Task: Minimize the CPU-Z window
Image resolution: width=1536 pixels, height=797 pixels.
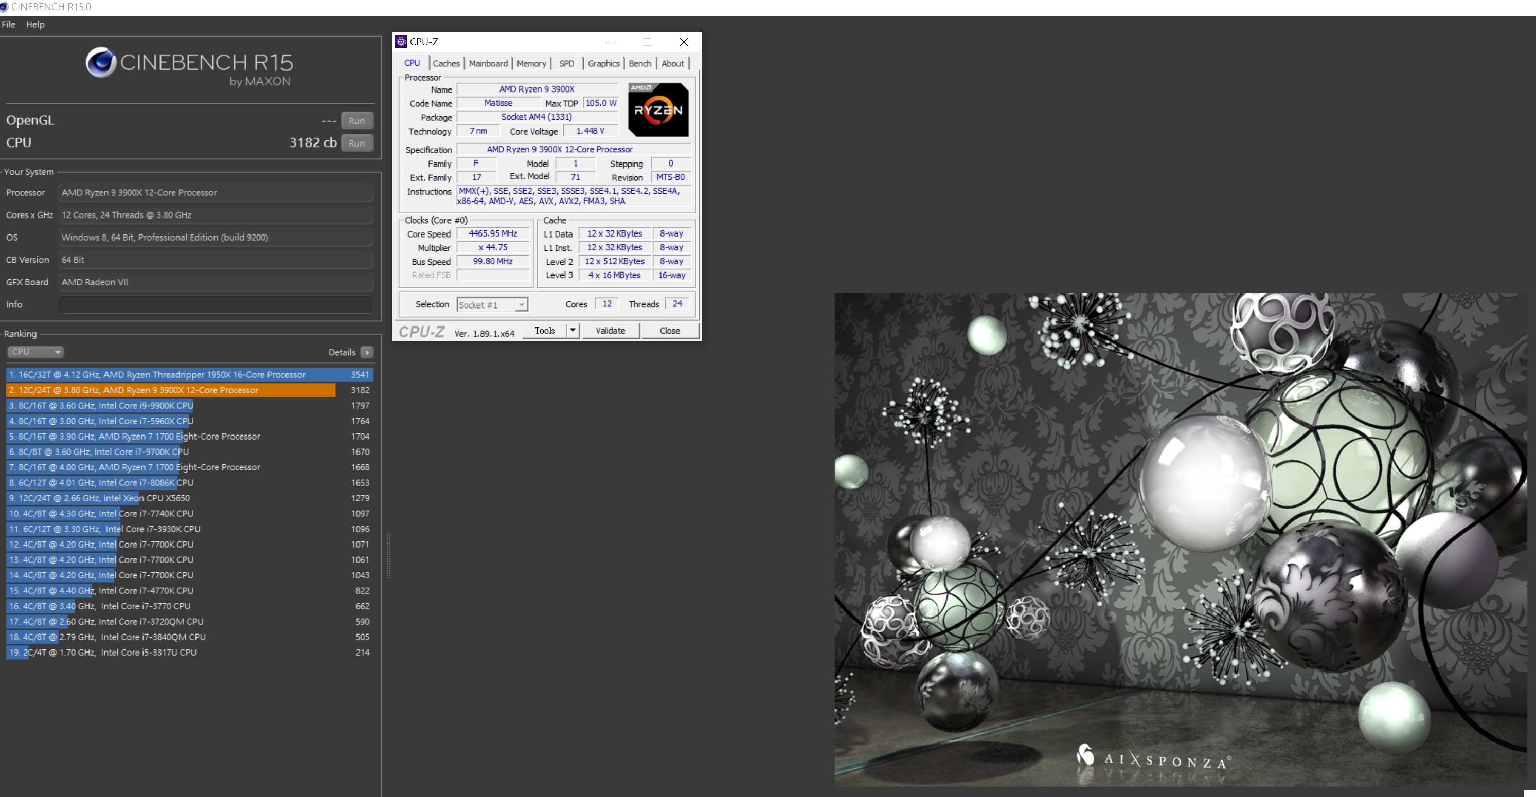Action: tap(612, 42)
